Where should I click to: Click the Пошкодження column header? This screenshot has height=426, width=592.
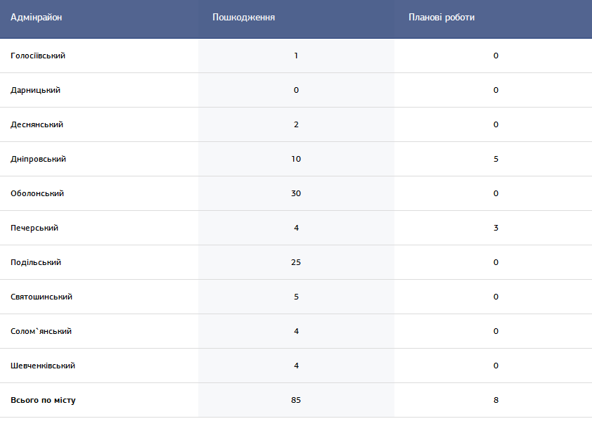point(243,18)
